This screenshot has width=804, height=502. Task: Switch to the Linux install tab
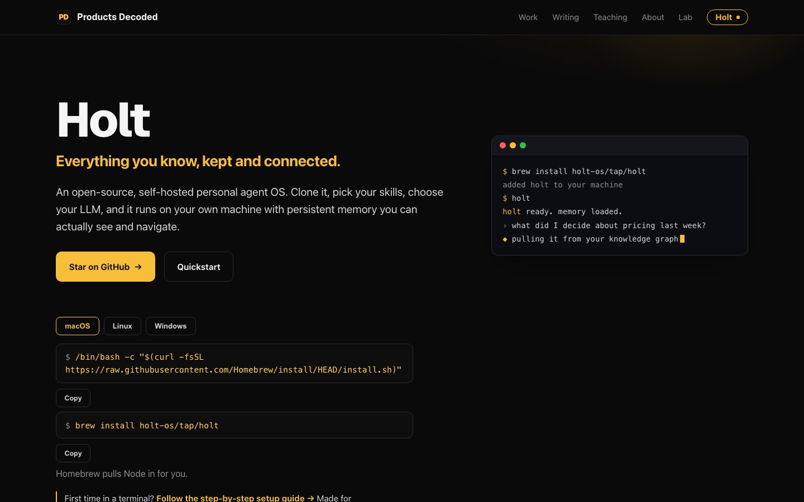pos(122,326)
